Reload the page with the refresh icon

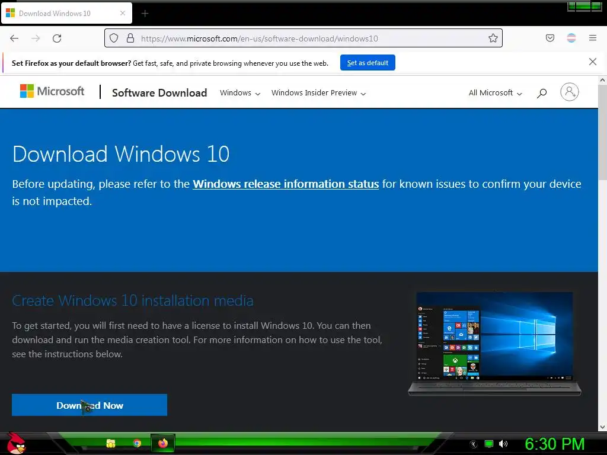[x=57, y=39]
